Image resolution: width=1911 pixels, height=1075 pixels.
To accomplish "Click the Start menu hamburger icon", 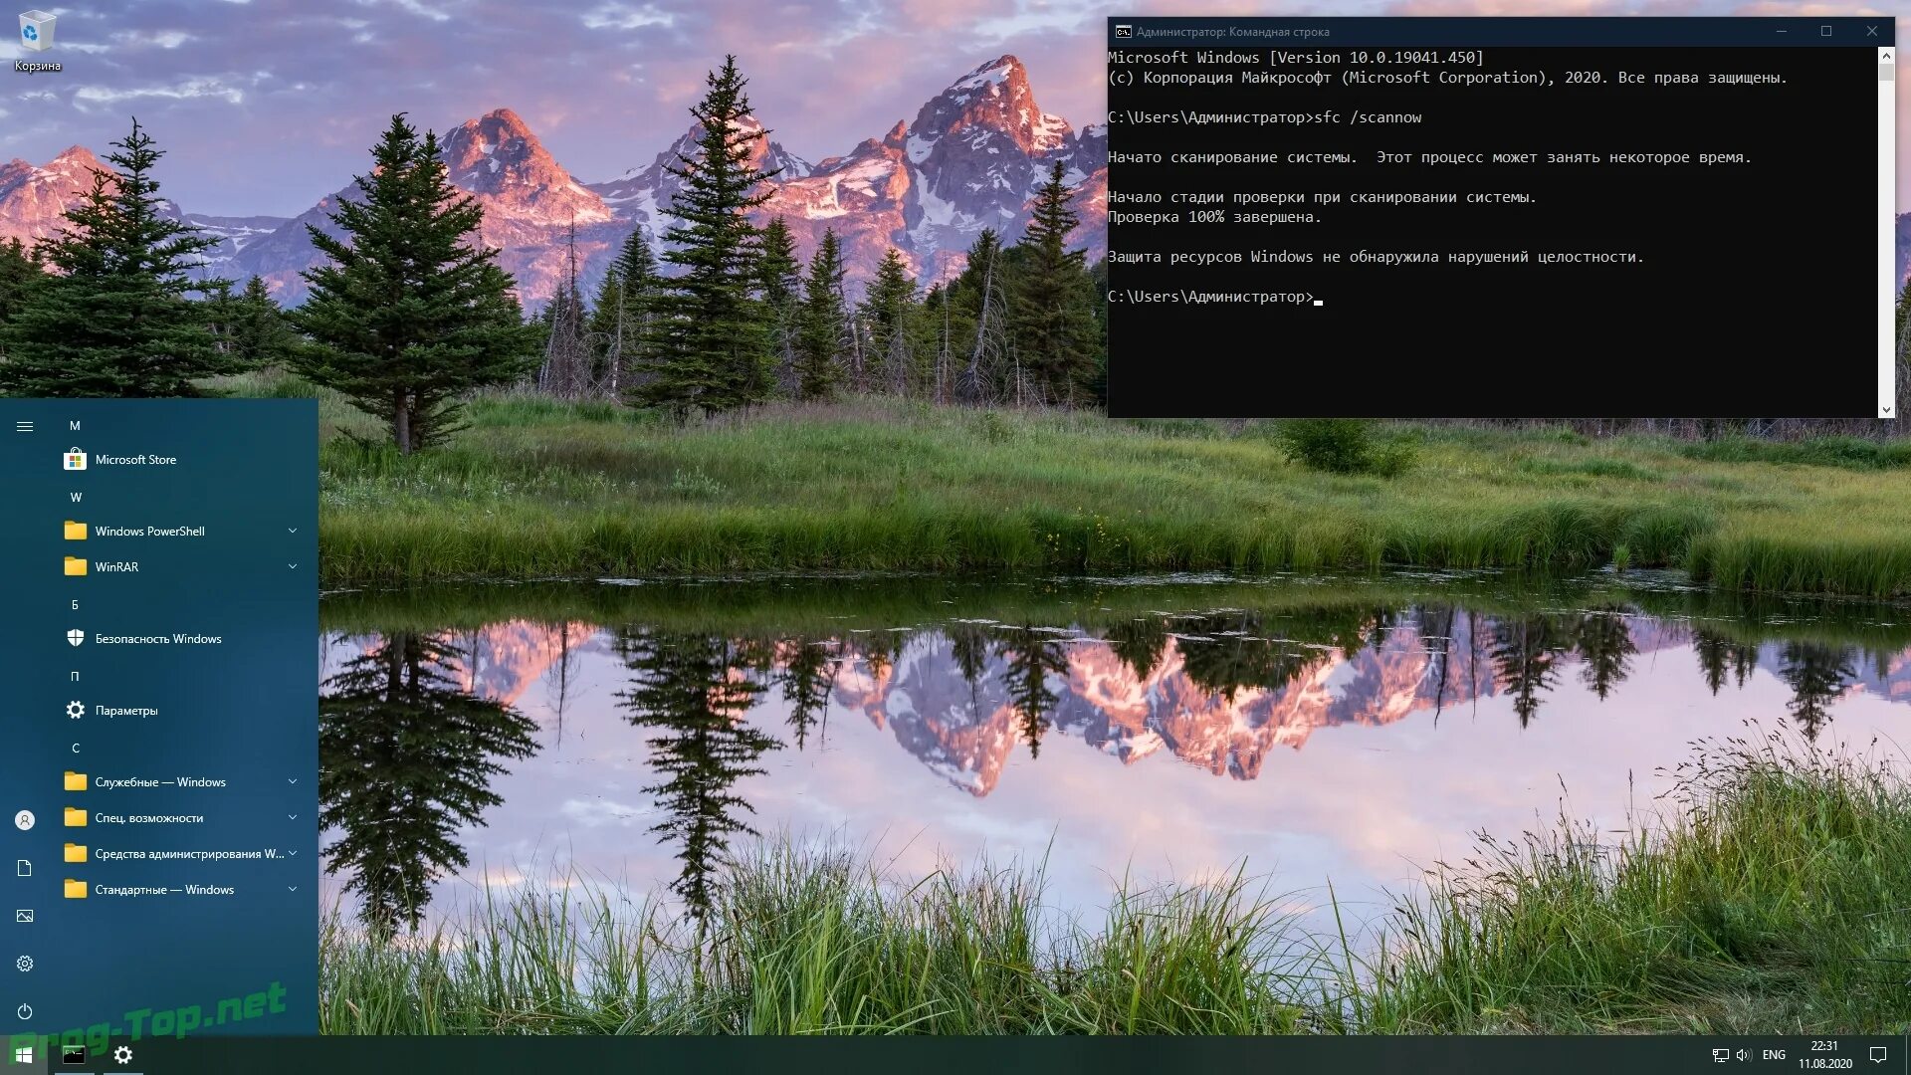I will pos(25,426).
